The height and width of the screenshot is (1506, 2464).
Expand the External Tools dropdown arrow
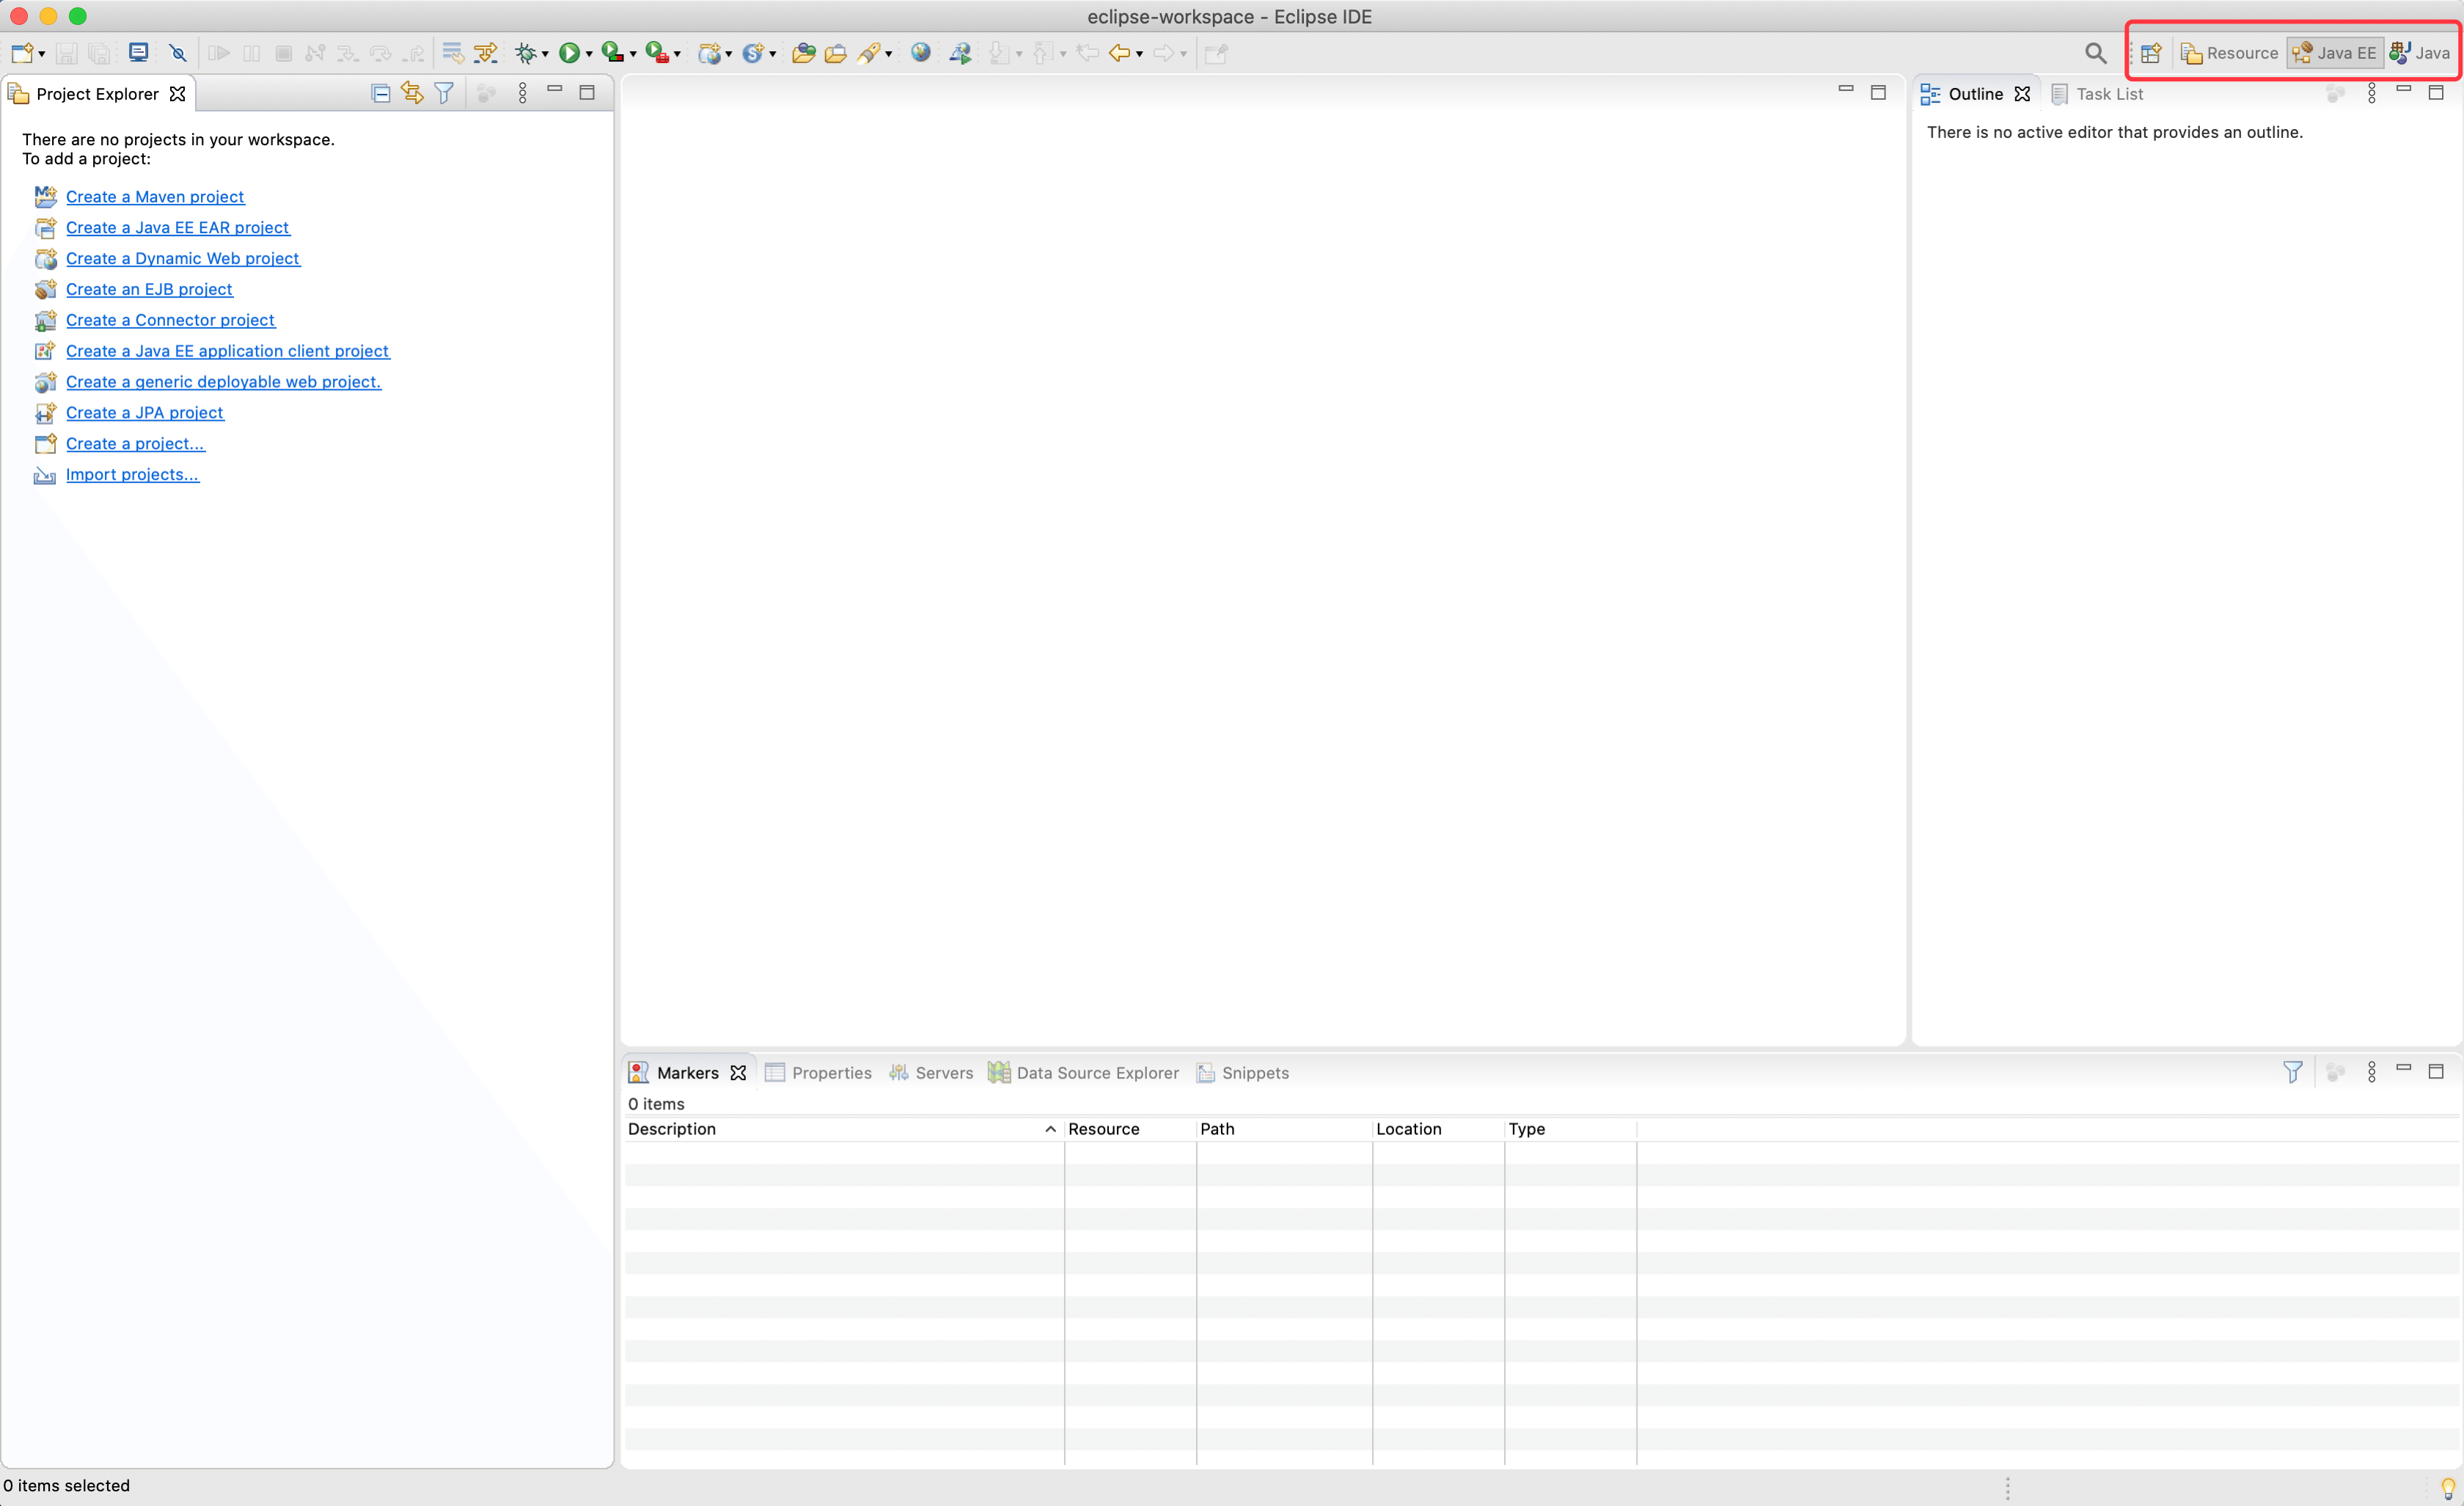677,54
